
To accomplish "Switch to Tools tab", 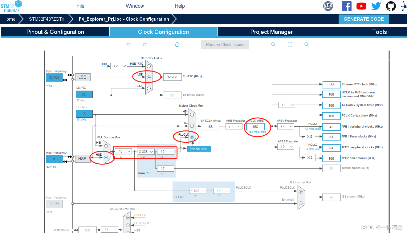I will tap(366, 32).
